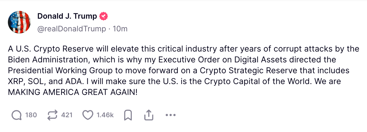
Task: Open the @realDonaldTrump handle link
Action: (x=72, y=29)
